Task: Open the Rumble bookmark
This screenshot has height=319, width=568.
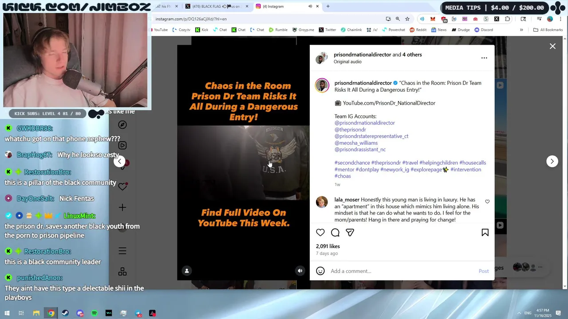Action: tap(278, 30)
